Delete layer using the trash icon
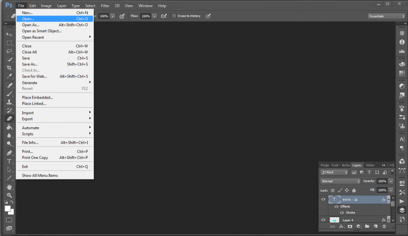 click(x=384, y=226)
